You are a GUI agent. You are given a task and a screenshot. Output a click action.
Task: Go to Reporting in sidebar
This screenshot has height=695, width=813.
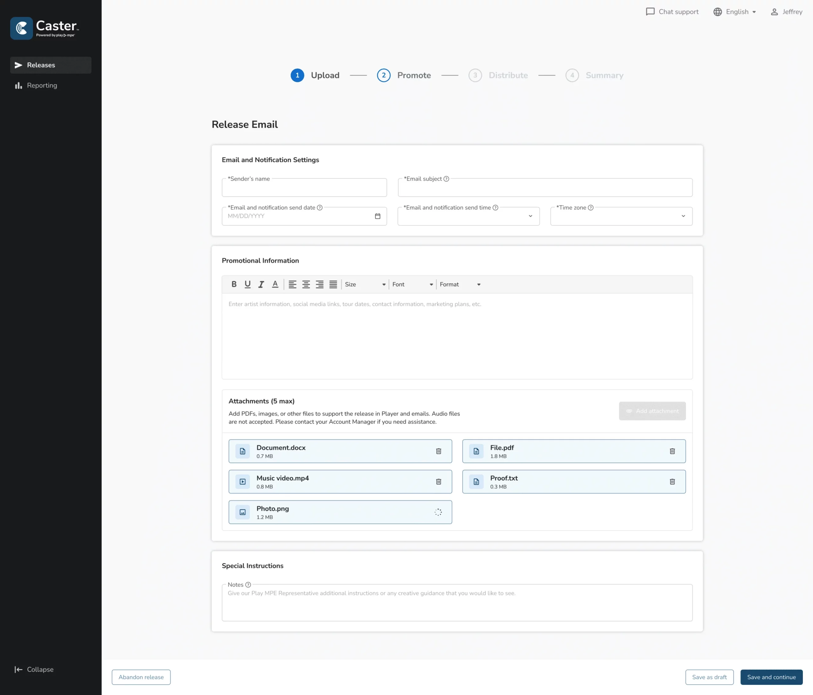(42, 85)
